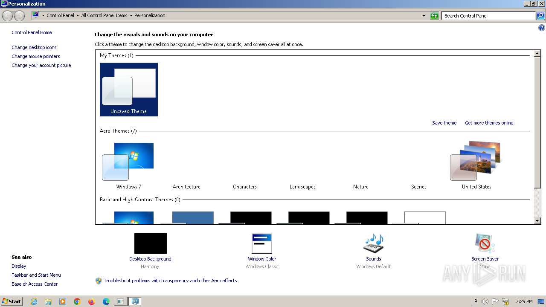Select the Unsaved Theme thumbnail
This screenshot has height=307, width=546.
[128, 90]
